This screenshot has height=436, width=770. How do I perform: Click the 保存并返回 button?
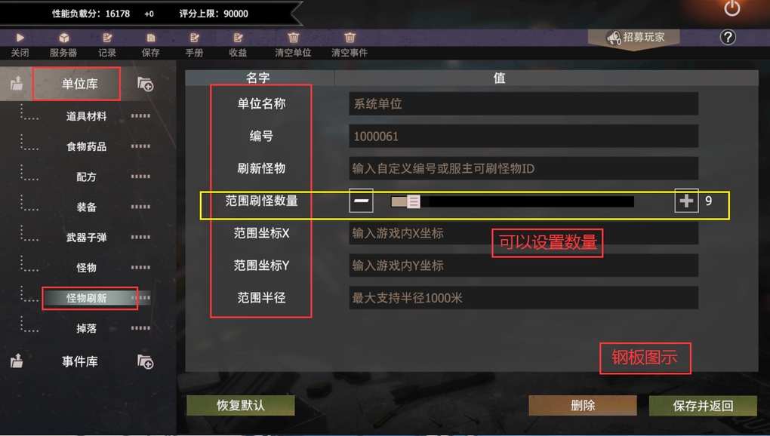point(703,406)
